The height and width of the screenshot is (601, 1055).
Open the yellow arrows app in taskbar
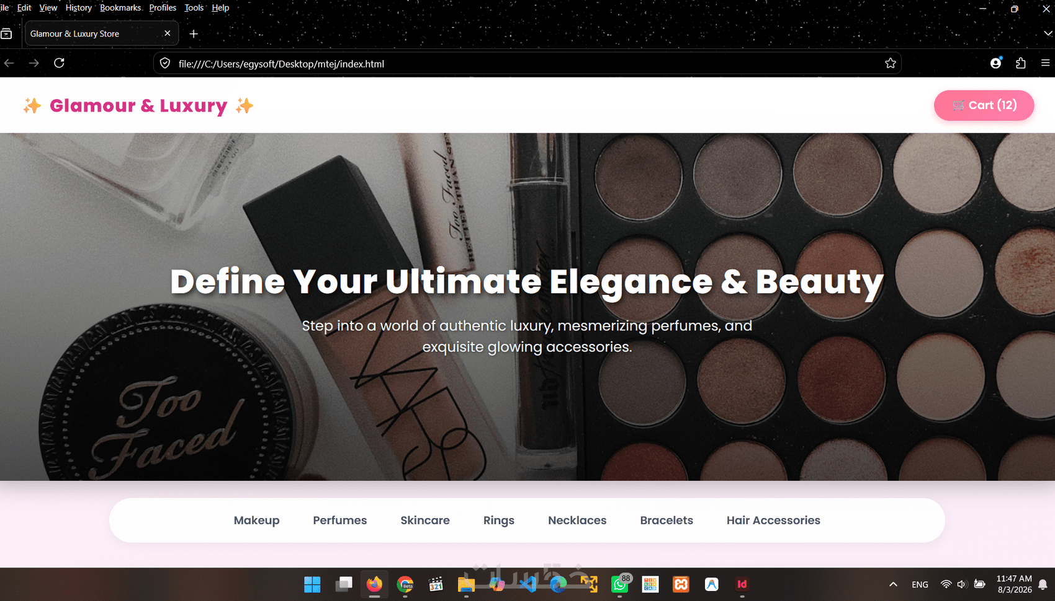coord(589,584)
